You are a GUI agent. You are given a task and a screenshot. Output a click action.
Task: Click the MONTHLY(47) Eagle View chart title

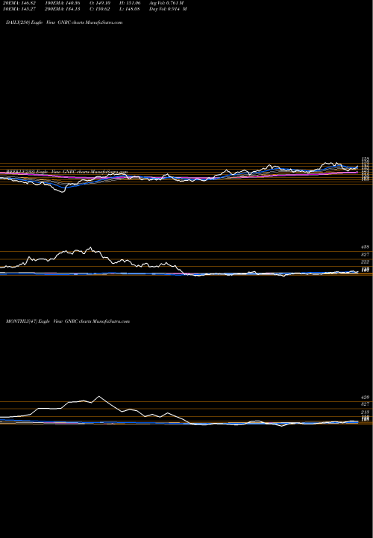click(x=68, y=321)
